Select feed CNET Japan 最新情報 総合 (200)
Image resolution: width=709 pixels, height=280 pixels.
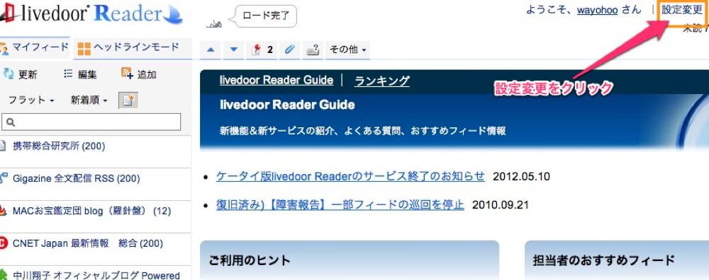(x=88, y=243)
